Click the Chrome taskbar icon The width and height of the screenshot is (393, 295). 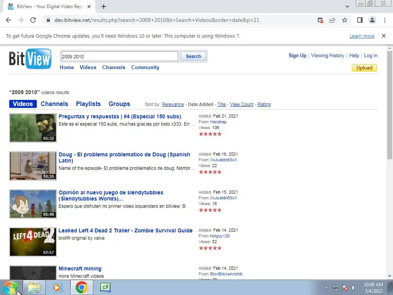(81, 287)
